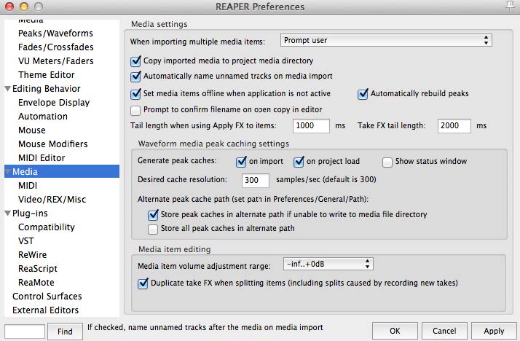Select the highlighted Media category
Image resolution: width=520 pixels, height=341 pixels.
click(x=62, y=171)
